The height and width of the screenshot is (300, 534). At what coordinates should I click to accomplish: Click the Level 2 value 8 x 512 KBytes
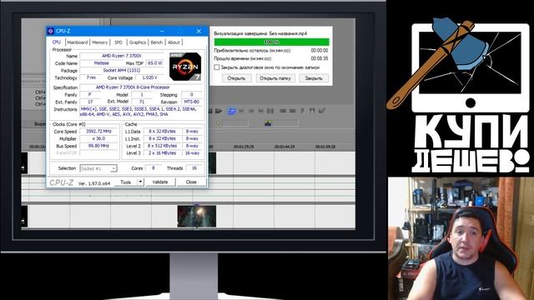[162, 146]
